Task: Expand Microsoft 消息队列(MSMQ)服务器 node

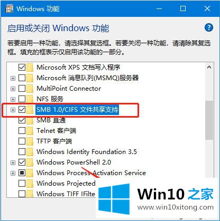Action: [13, 78]
